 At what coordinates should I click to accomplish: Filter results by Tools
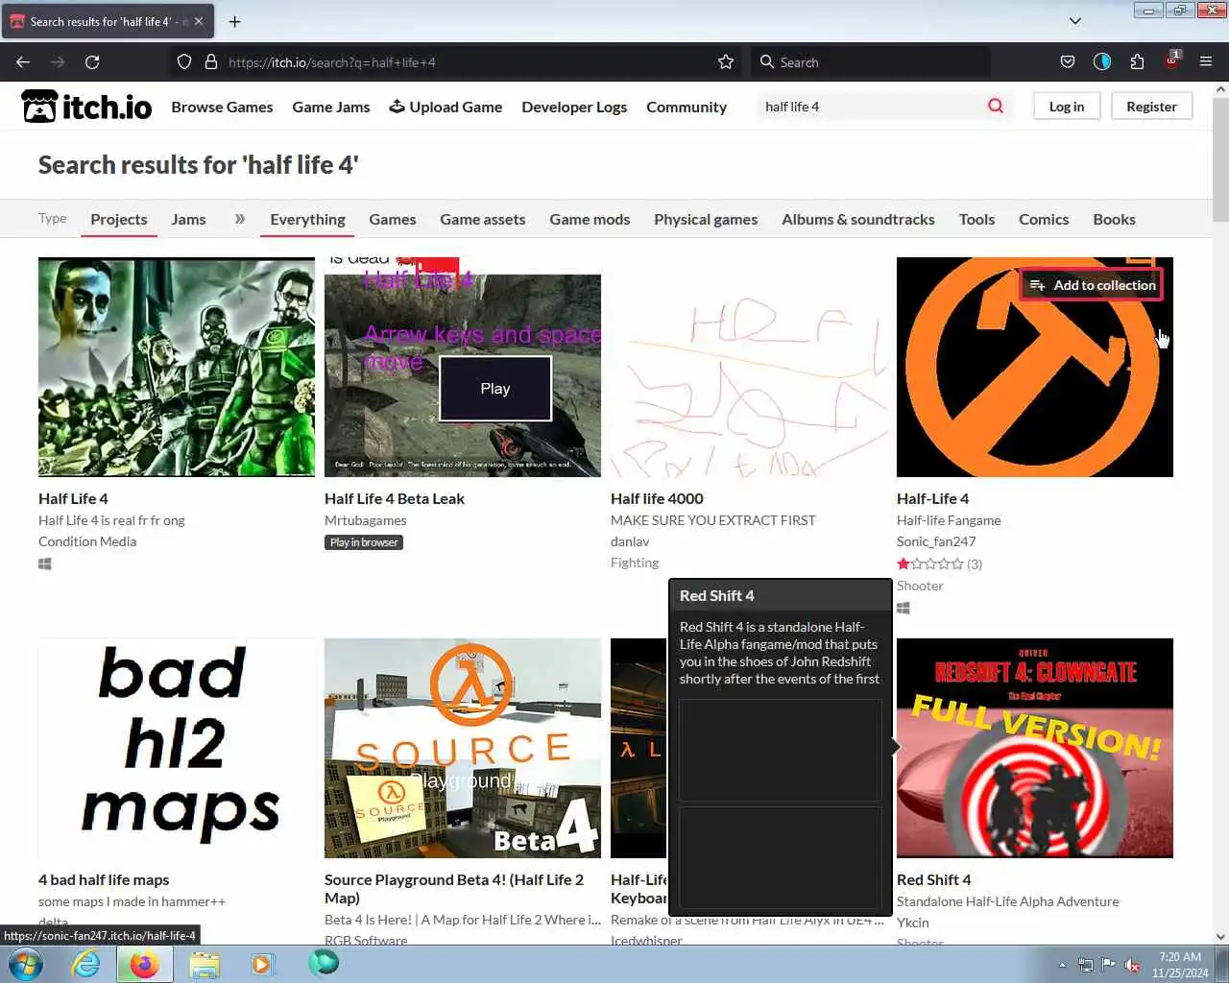pos(976,219)
